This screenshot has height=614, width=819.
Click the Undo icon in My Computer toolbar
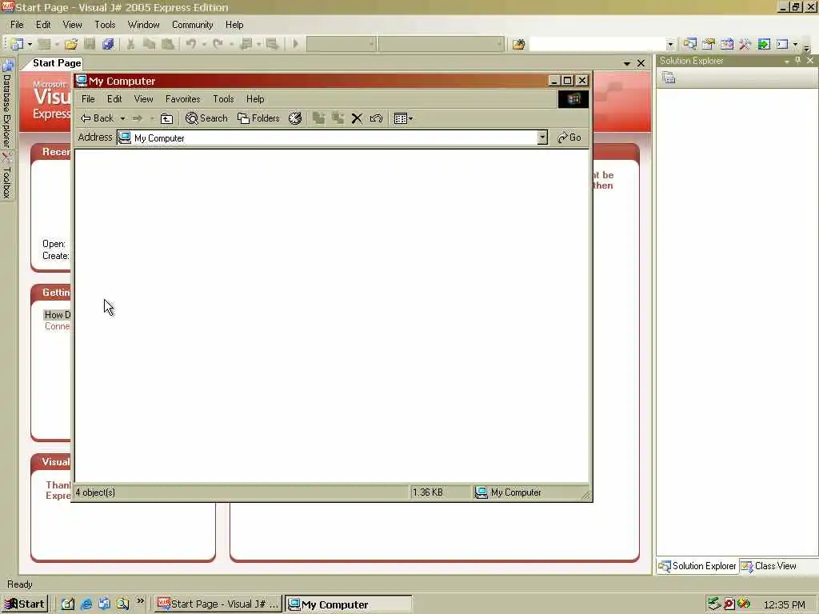click(x=376, y=118)
